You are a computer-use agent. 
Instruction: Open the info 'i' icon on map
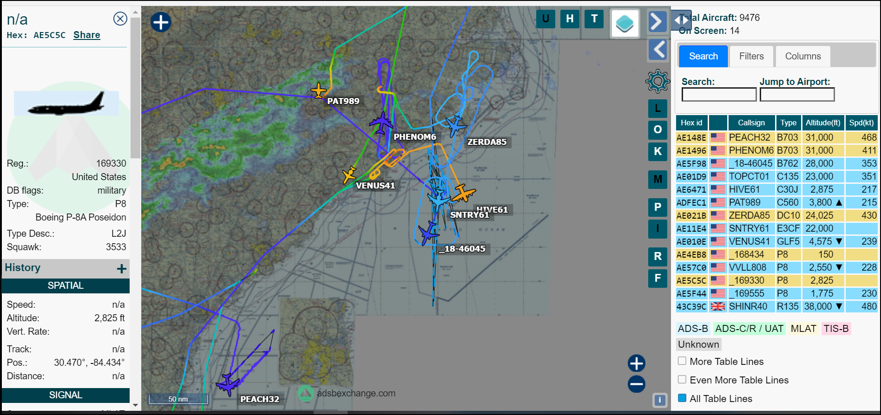point(660,400)
